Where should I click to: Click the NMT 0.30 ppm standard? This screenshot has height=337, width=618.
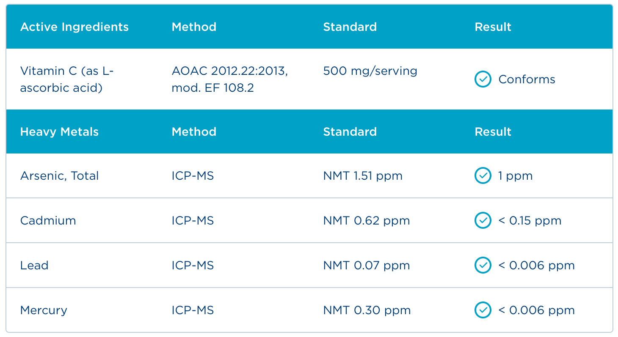367,310
